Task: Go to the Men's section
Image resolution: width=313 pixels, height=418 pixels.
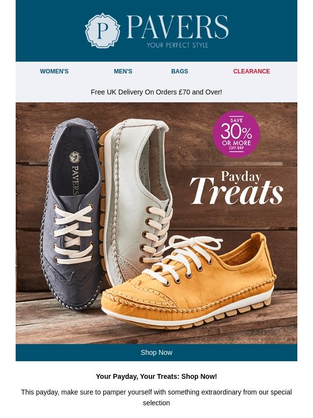Action: (123, 71)
